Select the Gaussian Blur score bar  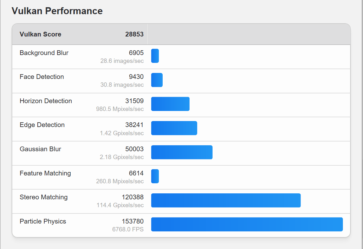(x=182, y=152)
